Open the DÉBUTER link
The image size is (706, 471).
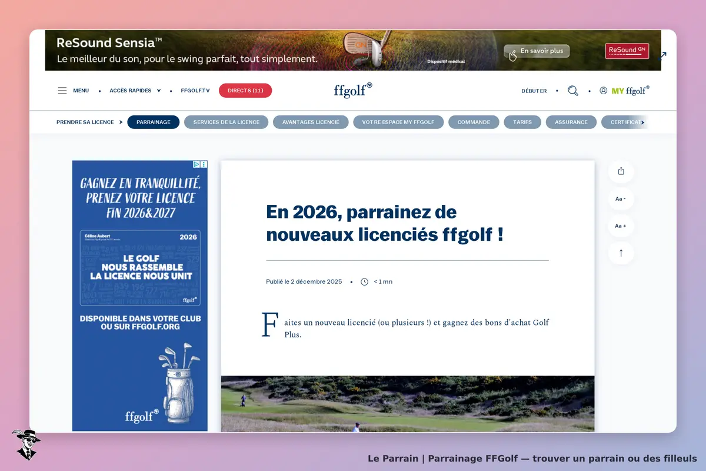click(x=534, y=91)
